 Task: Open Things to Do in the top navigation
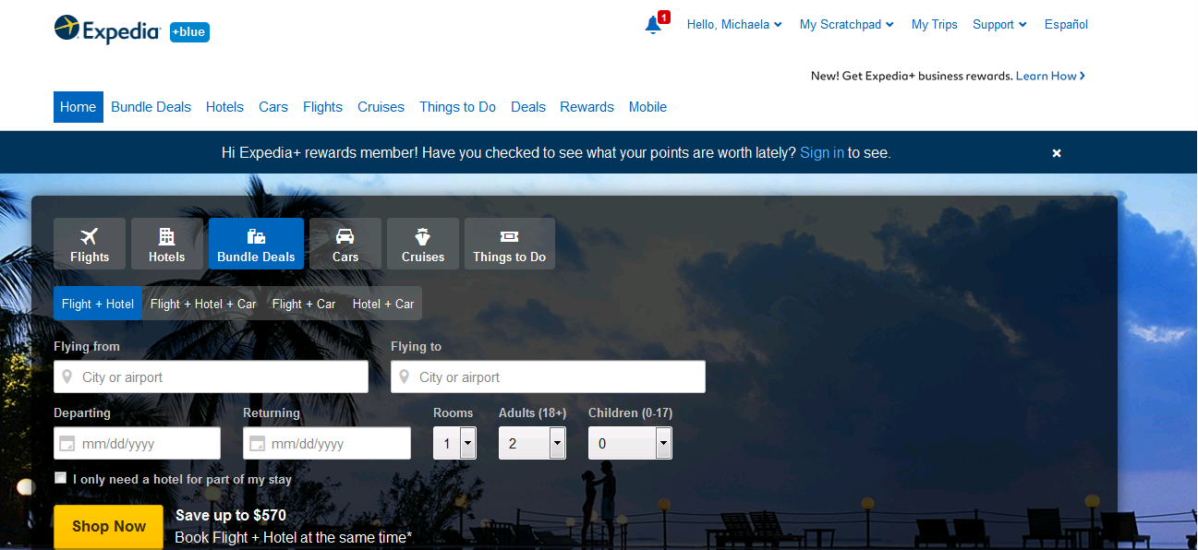click(457, 107)
